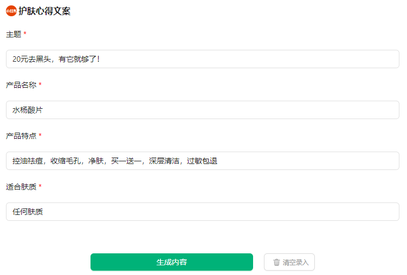The image size is (407, 275).
Task: Click the red asterisk beside 产品特点
Action: [40, 135]
